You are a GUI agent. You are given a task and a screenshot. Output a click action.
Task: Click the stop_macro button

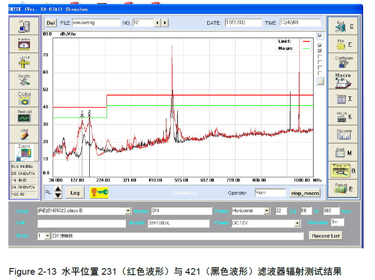[x=305, y=193]
